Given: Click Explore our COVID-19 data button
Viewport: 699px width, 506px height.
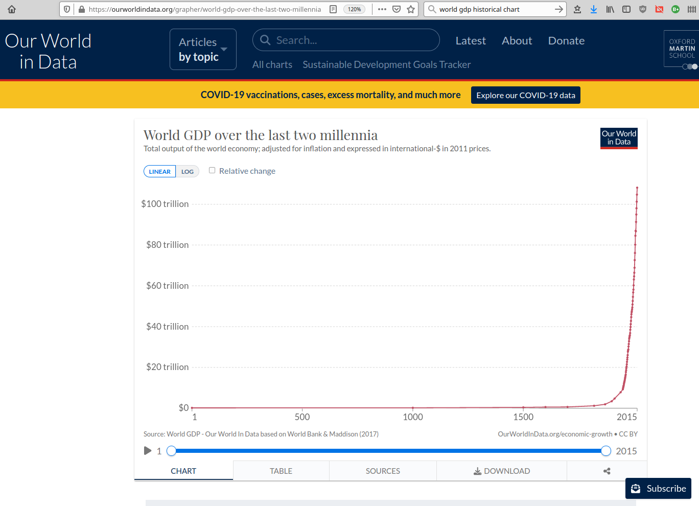Looking at the screenshot, I should pyautogui.click(x=525, y=95).
